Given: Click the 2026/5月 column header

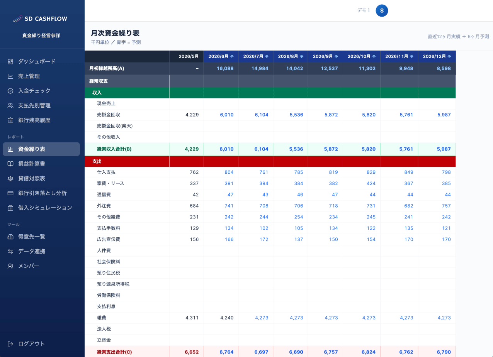Looking at the screenshot, I should (x=187, y=56).
